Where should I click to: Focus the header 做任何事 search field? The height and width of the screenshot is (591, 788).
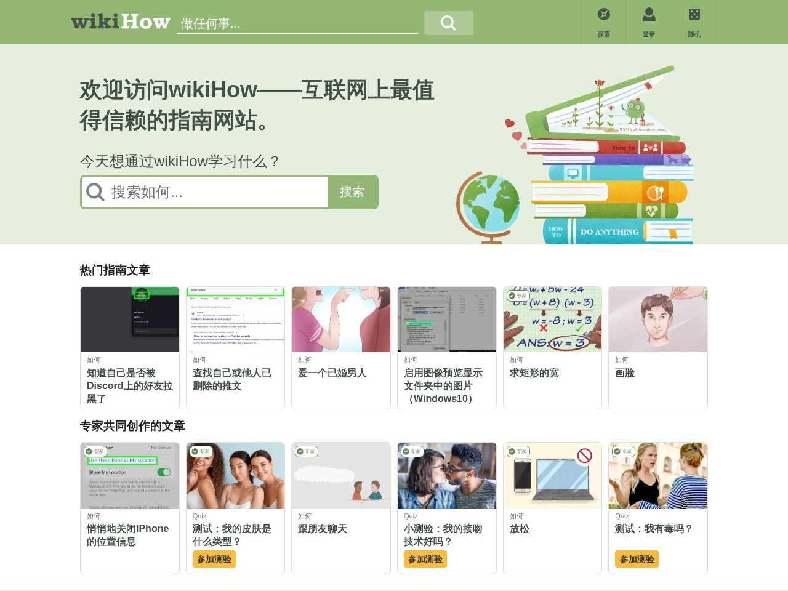[297, 23]
